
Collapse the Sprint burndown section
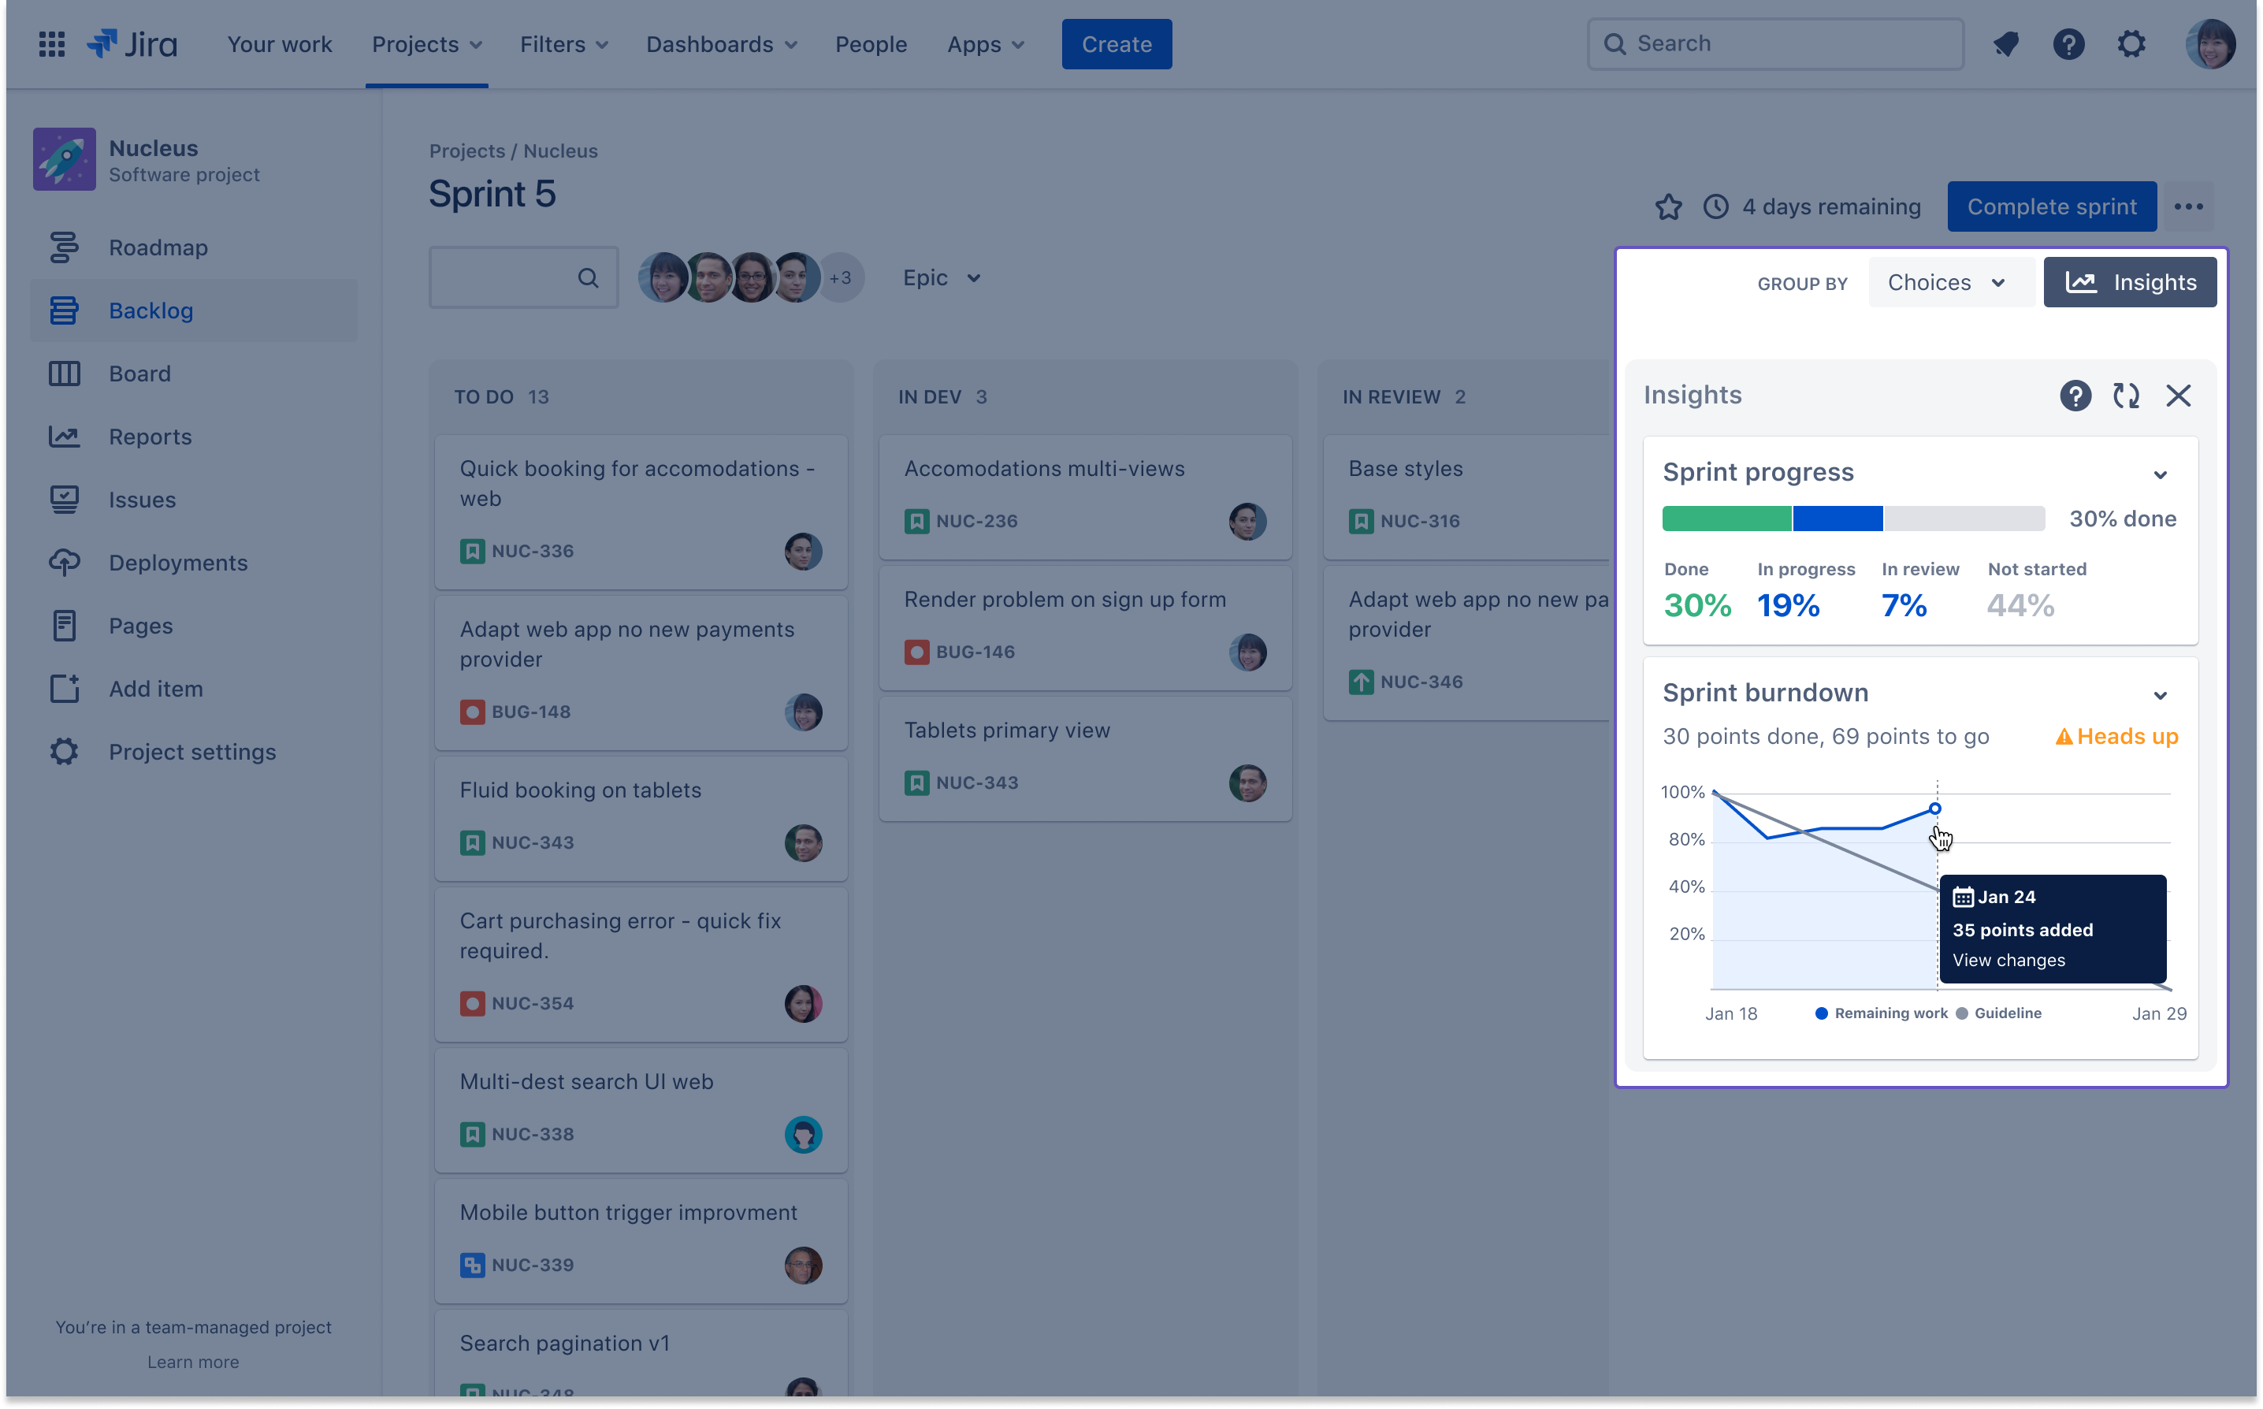[2161, 695]
